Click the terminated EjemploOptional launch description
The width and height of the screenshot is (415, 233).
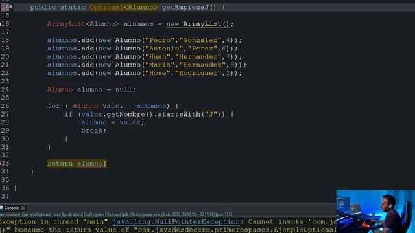[x=117, y=214]
